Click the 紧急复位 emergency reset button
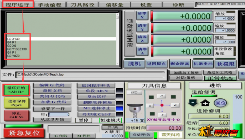245x140 pixels. (x=24, y=133)
